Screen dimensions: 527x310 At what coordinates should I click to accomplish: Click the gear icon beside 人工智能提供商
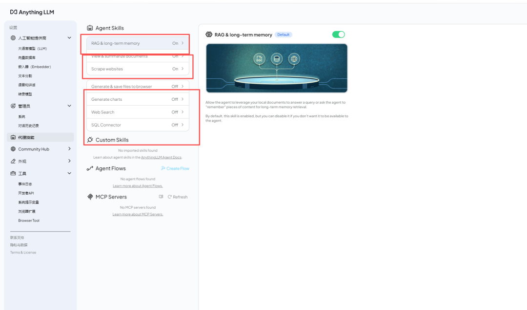tap(13, 38)
